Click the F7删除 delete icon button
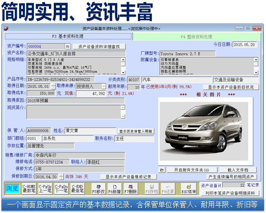The image size is (266, 213). (x=131, y=189)
